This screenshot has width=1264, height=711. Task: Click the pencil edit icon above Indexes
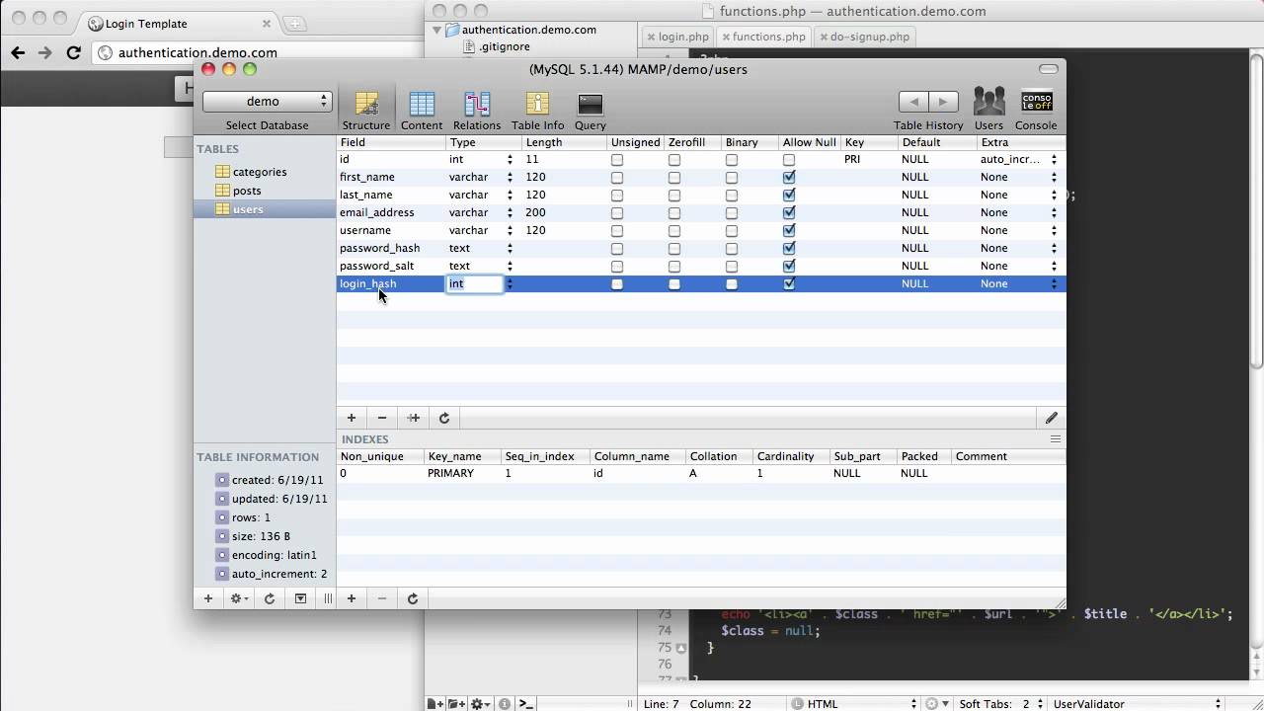pyautogui.click(x=1052, y=418)
